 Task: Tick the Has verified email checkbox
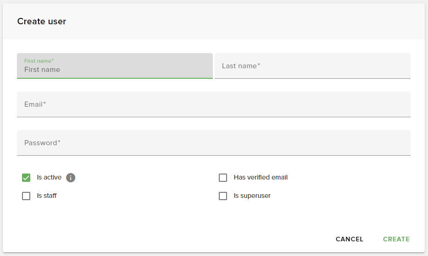coord(223,178)
